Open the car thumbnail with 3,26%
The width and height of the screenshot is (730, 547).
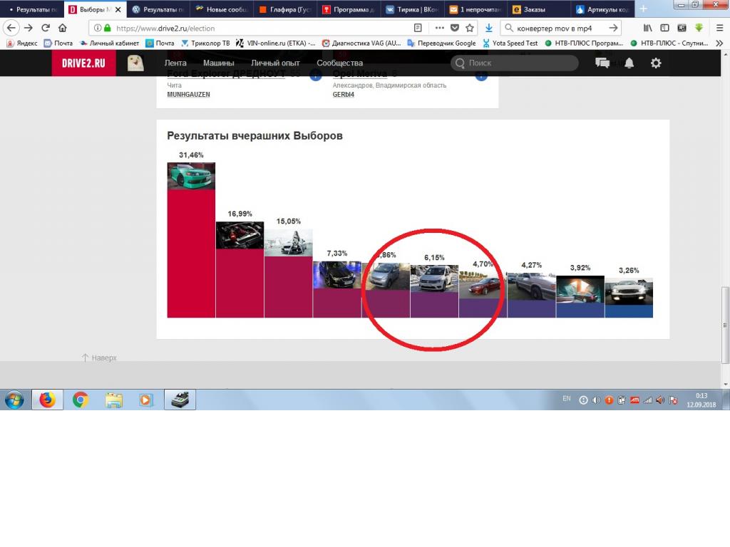pos(629,291)
